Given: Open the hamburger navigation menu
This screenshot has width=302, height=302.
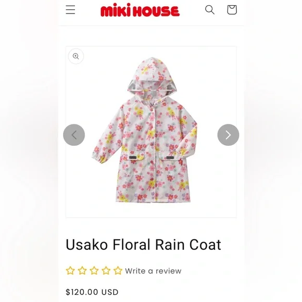Looking at the screenshot, I should click(x=70, y=9).
